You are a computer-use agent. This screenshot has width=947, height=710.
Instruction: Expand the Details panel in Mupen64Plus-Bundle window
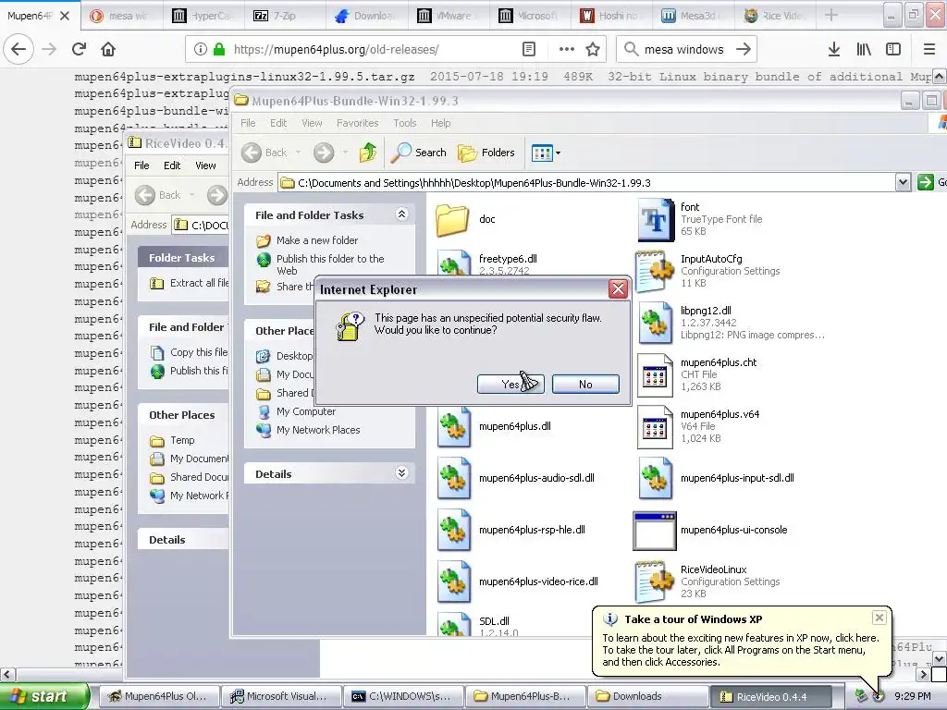pyautogui.click(x=401, y=472)
